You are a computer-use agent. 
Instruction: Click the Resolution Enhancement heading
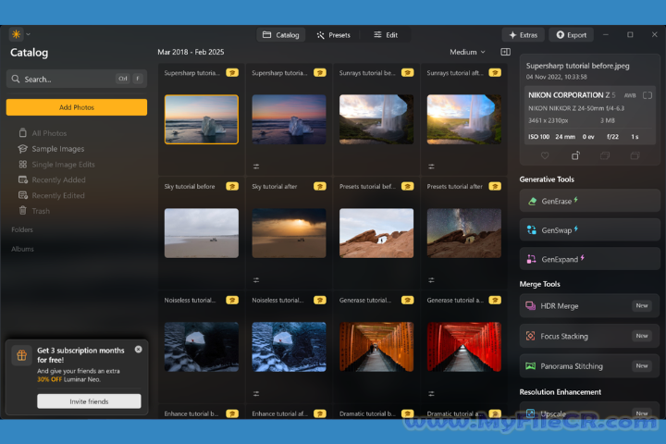point(561,392)
